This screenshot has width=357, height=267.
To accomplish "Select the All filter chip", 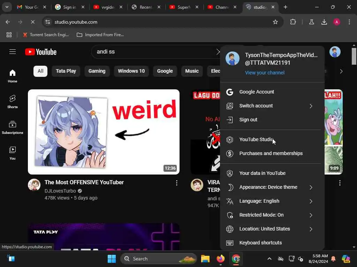I will (40, 71).
